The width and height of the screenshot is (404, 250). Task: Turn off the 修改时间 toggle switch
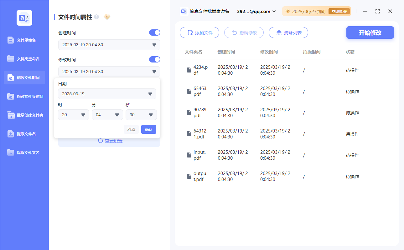[x=154, y=59]
